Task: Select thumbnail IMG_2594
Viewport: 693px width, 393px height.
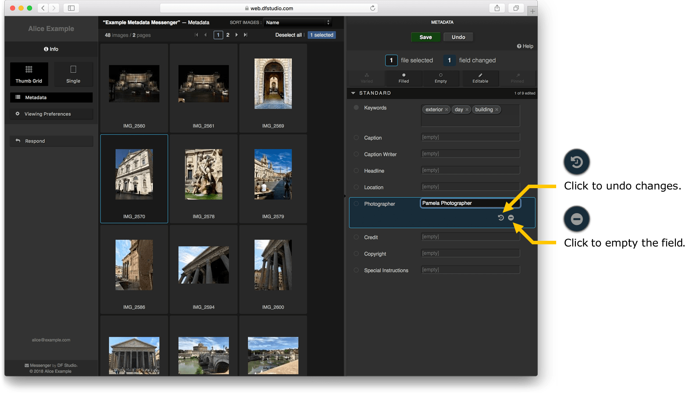Action: point(204,269)
